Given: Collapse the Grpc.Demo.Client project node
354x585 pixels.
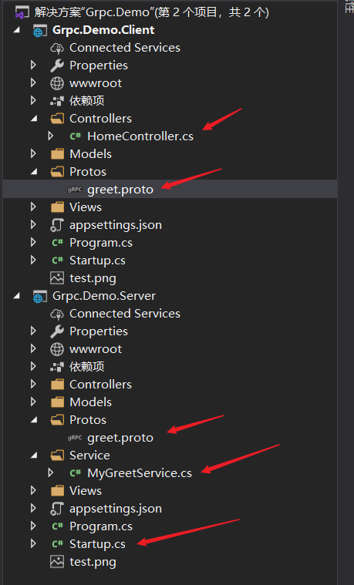Looking at the screenshot, I should (x=16, y=30).
